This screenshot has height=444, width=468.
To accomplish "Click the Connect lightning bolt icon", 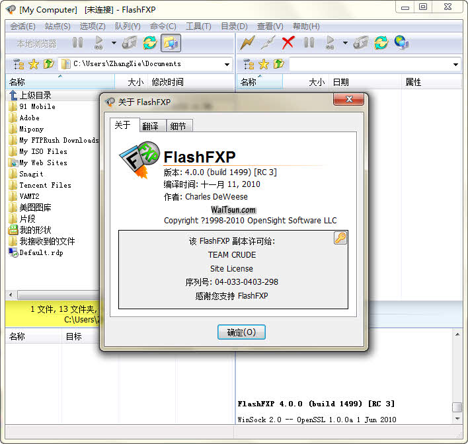I will (247, 43).
